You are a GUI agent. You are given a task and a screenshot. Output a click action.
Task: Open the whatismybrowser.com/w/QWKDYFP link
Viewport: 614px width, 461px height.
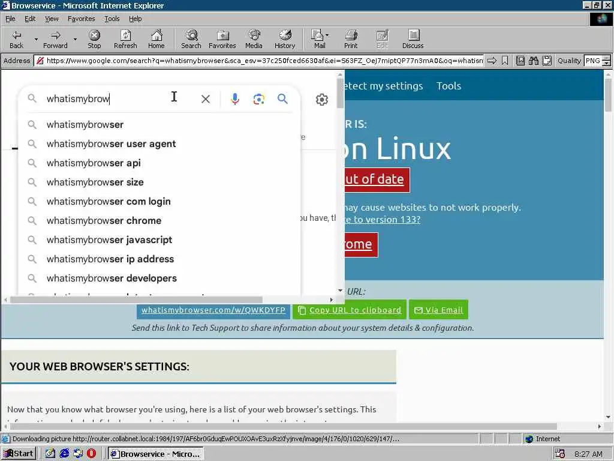coord(213,310)
